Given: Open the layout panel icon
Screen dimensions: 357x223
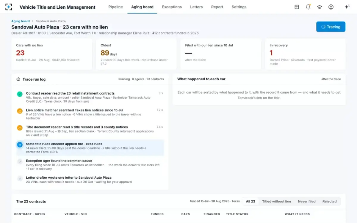Looking at the screenshot, I should click(297, 7).
